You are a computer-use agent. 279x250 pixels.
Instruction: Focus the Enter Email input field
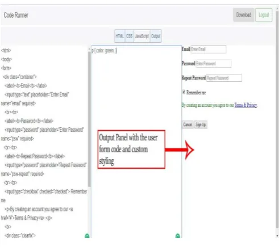click(208, 49)
